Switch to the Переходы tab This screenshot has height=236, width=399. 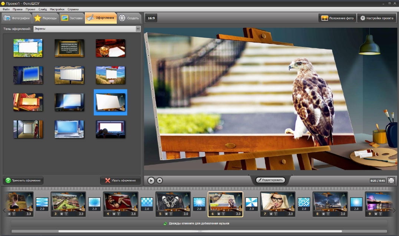point(46,18)
